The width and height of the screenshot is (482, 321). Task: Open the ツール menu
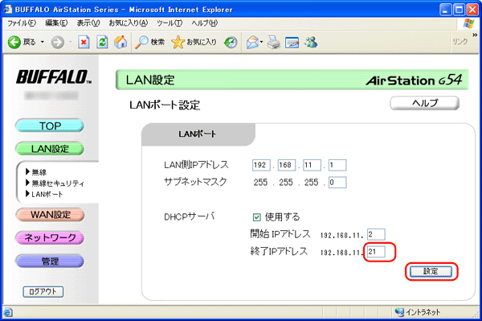(170, 23)
